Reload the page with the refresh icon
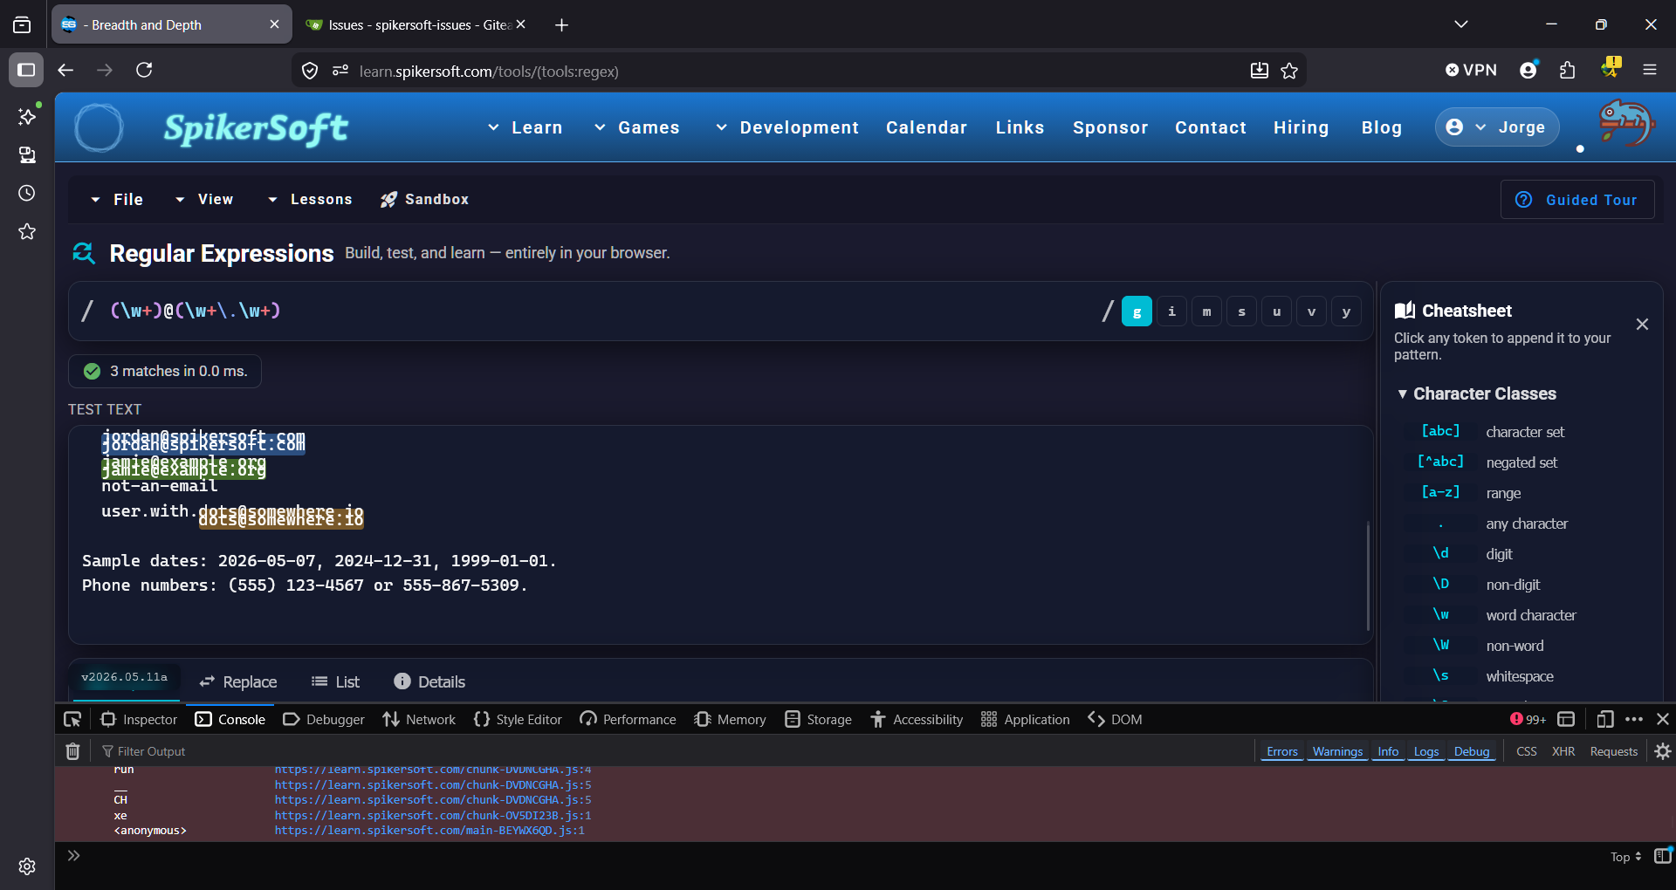The width and height of the screenshot is (1676, 890). coord(144,70)
